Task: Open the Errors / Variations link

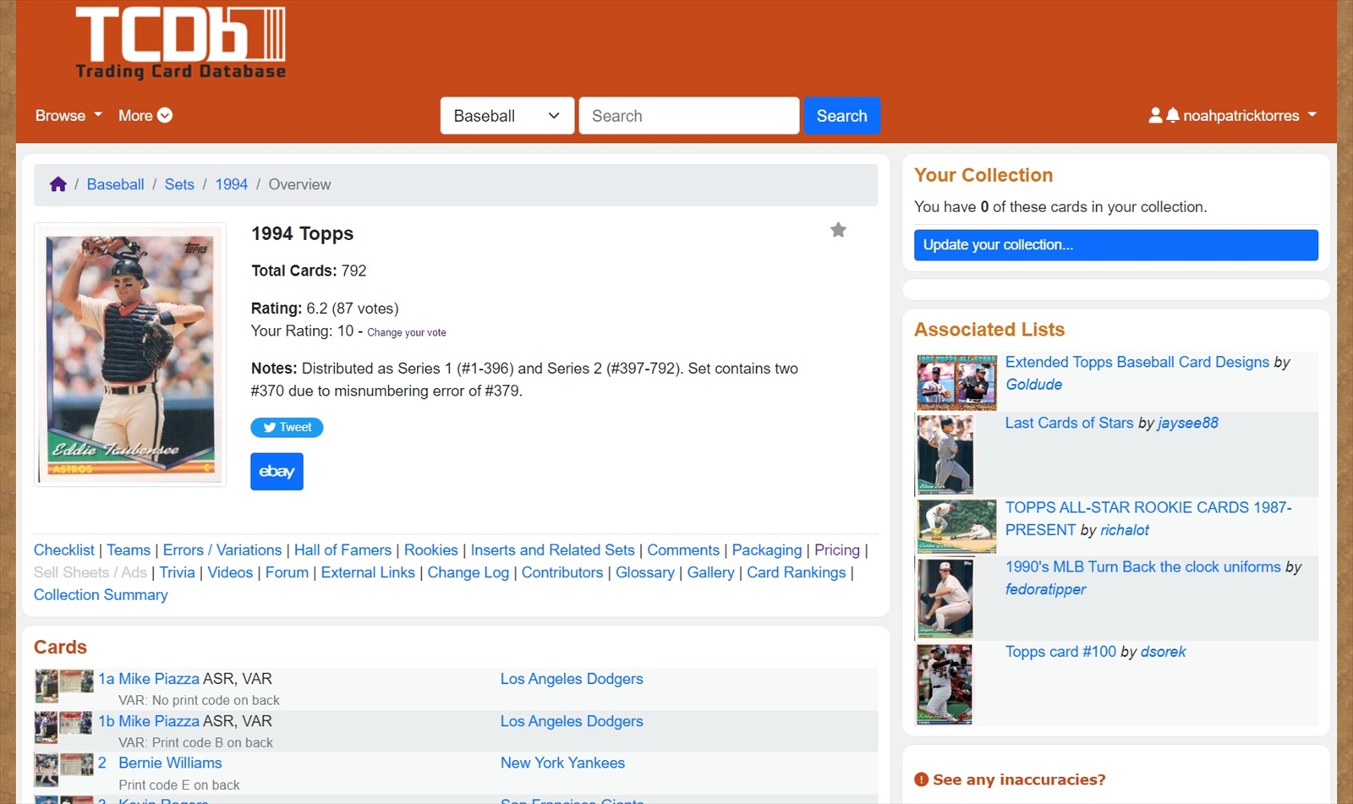Action: [x=222, y=550]
